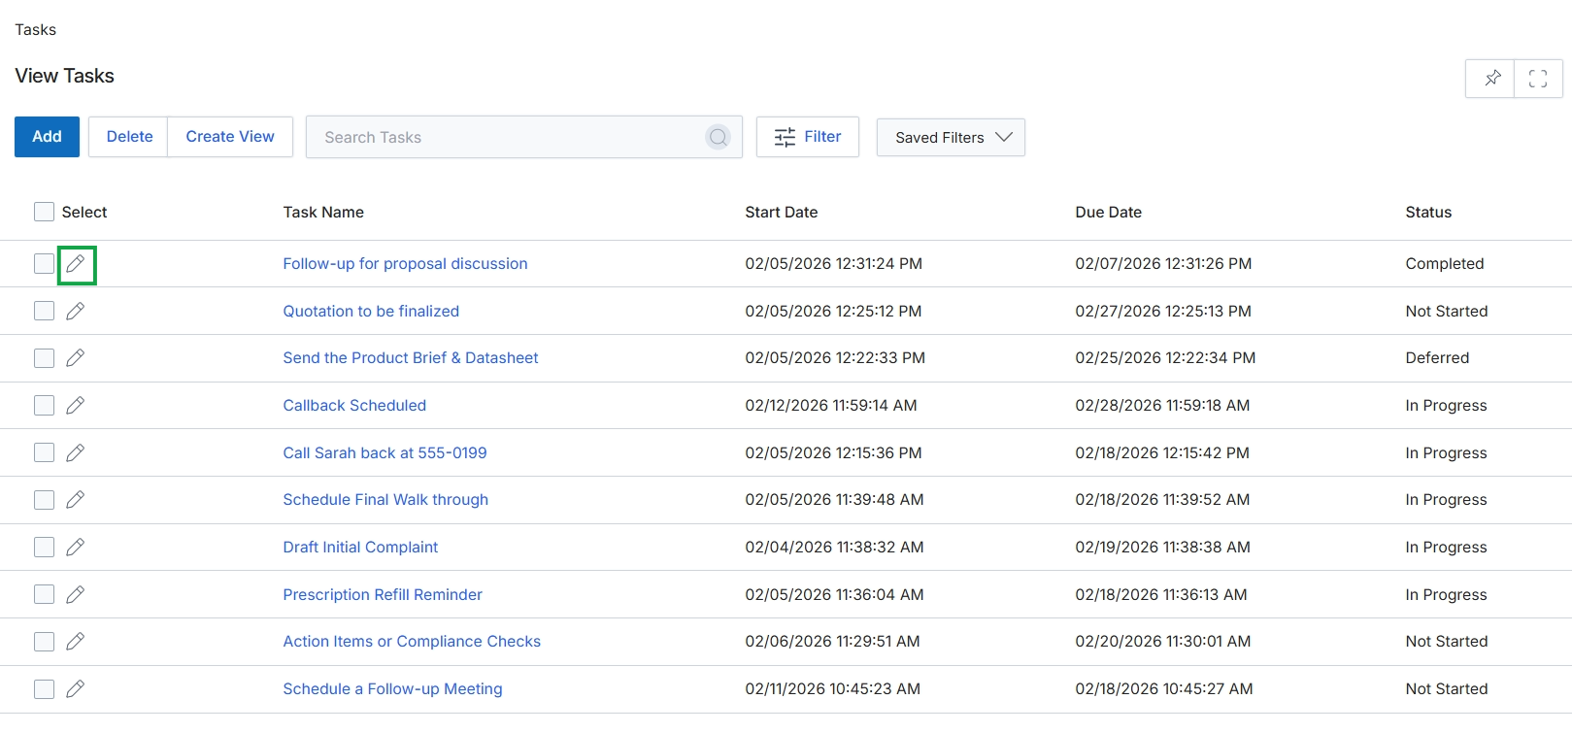Screen dimensions: 1572x733
Task: Click start date 02/06/2026 11:29:51 AM
Action: point(832,642)
